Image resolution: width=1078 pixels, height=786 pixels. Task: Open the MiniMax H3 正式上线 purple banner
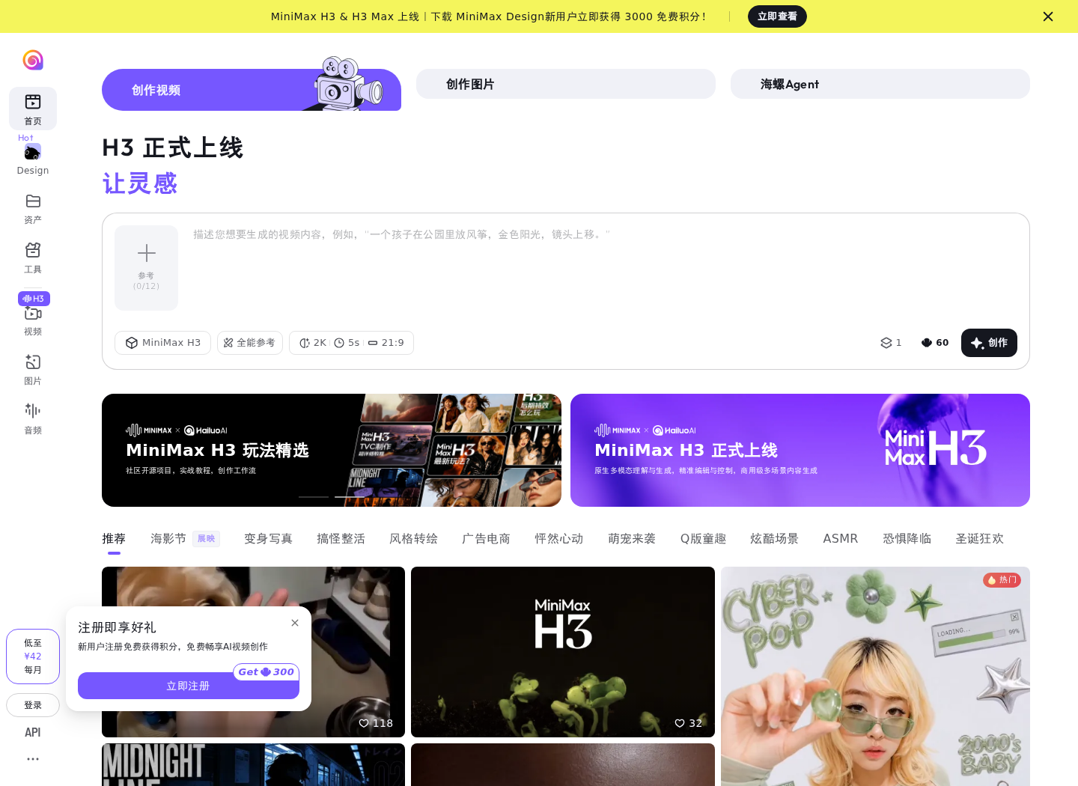coord(800,450)
